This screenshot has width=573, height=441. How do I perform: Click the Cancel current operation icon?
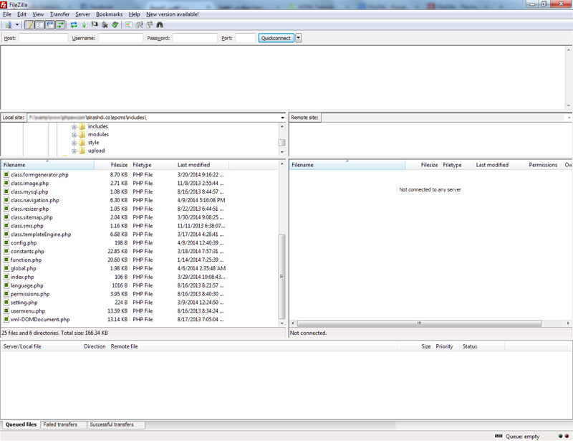pos(95,25)
